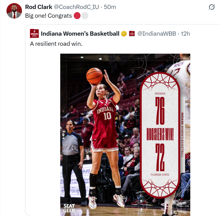Open the 50m timestamp link

coord(110,7)
